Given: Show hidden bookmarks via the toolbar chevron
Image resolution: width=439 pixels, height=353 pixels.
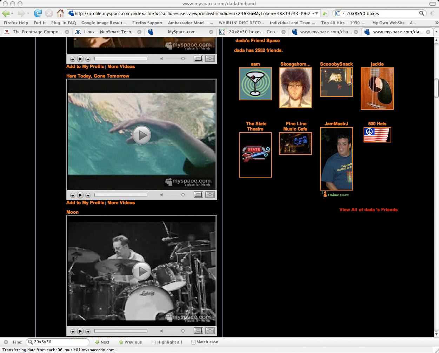Looking at the screenshot, I should [436, 23].
